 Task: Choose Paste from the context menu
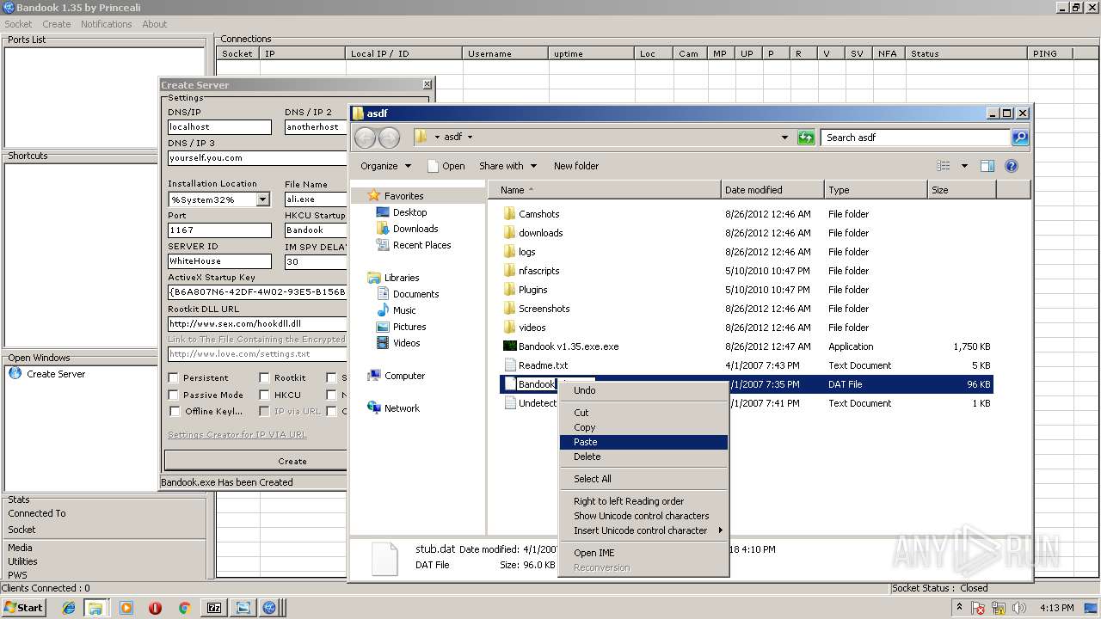[x=643, y=442]
